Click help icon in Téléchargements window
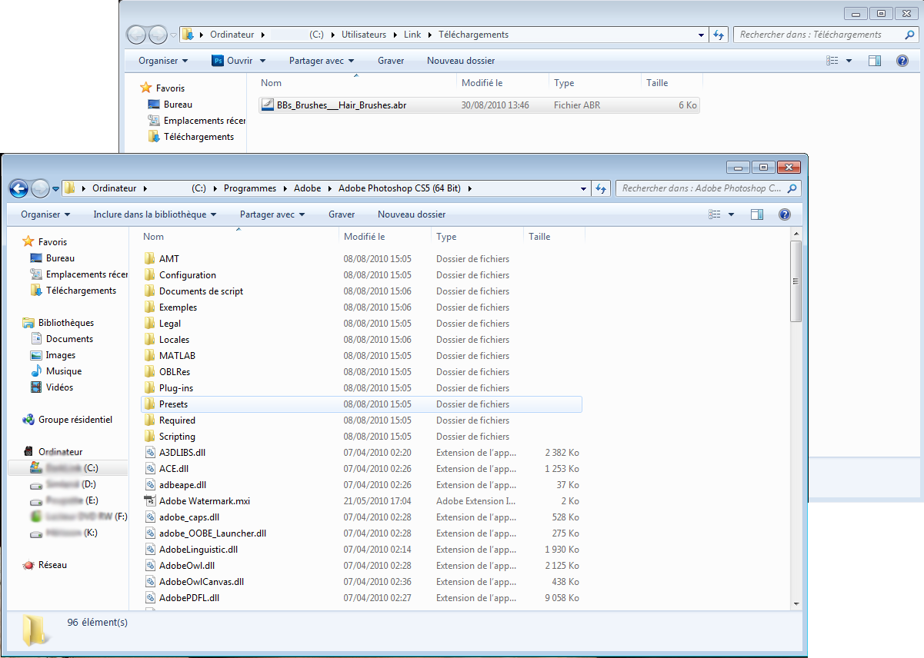This screenshot has height=658, width=924. 902,61
